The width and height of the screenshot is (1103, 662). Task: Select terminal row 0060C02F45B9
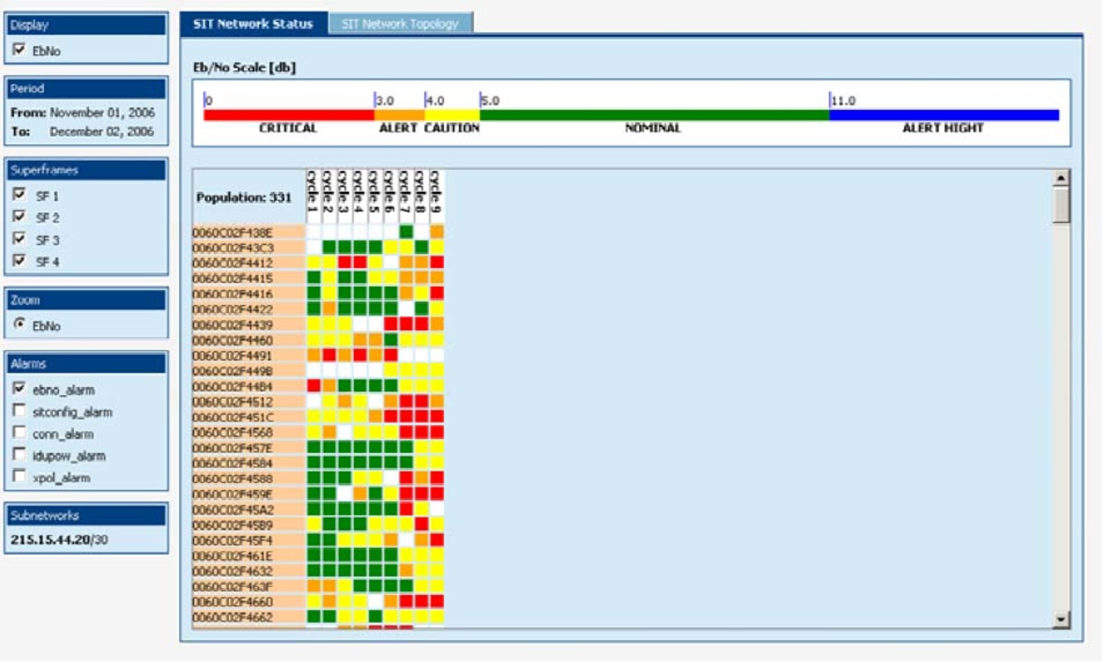[248, 525]
